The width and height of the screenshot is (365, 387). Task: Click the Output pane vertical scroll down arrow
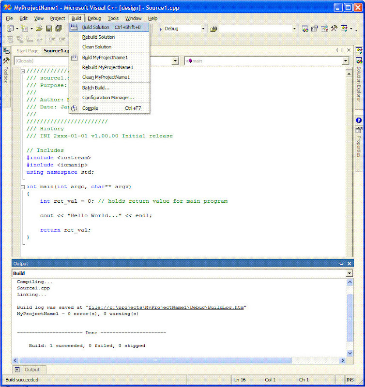point(350,353)
